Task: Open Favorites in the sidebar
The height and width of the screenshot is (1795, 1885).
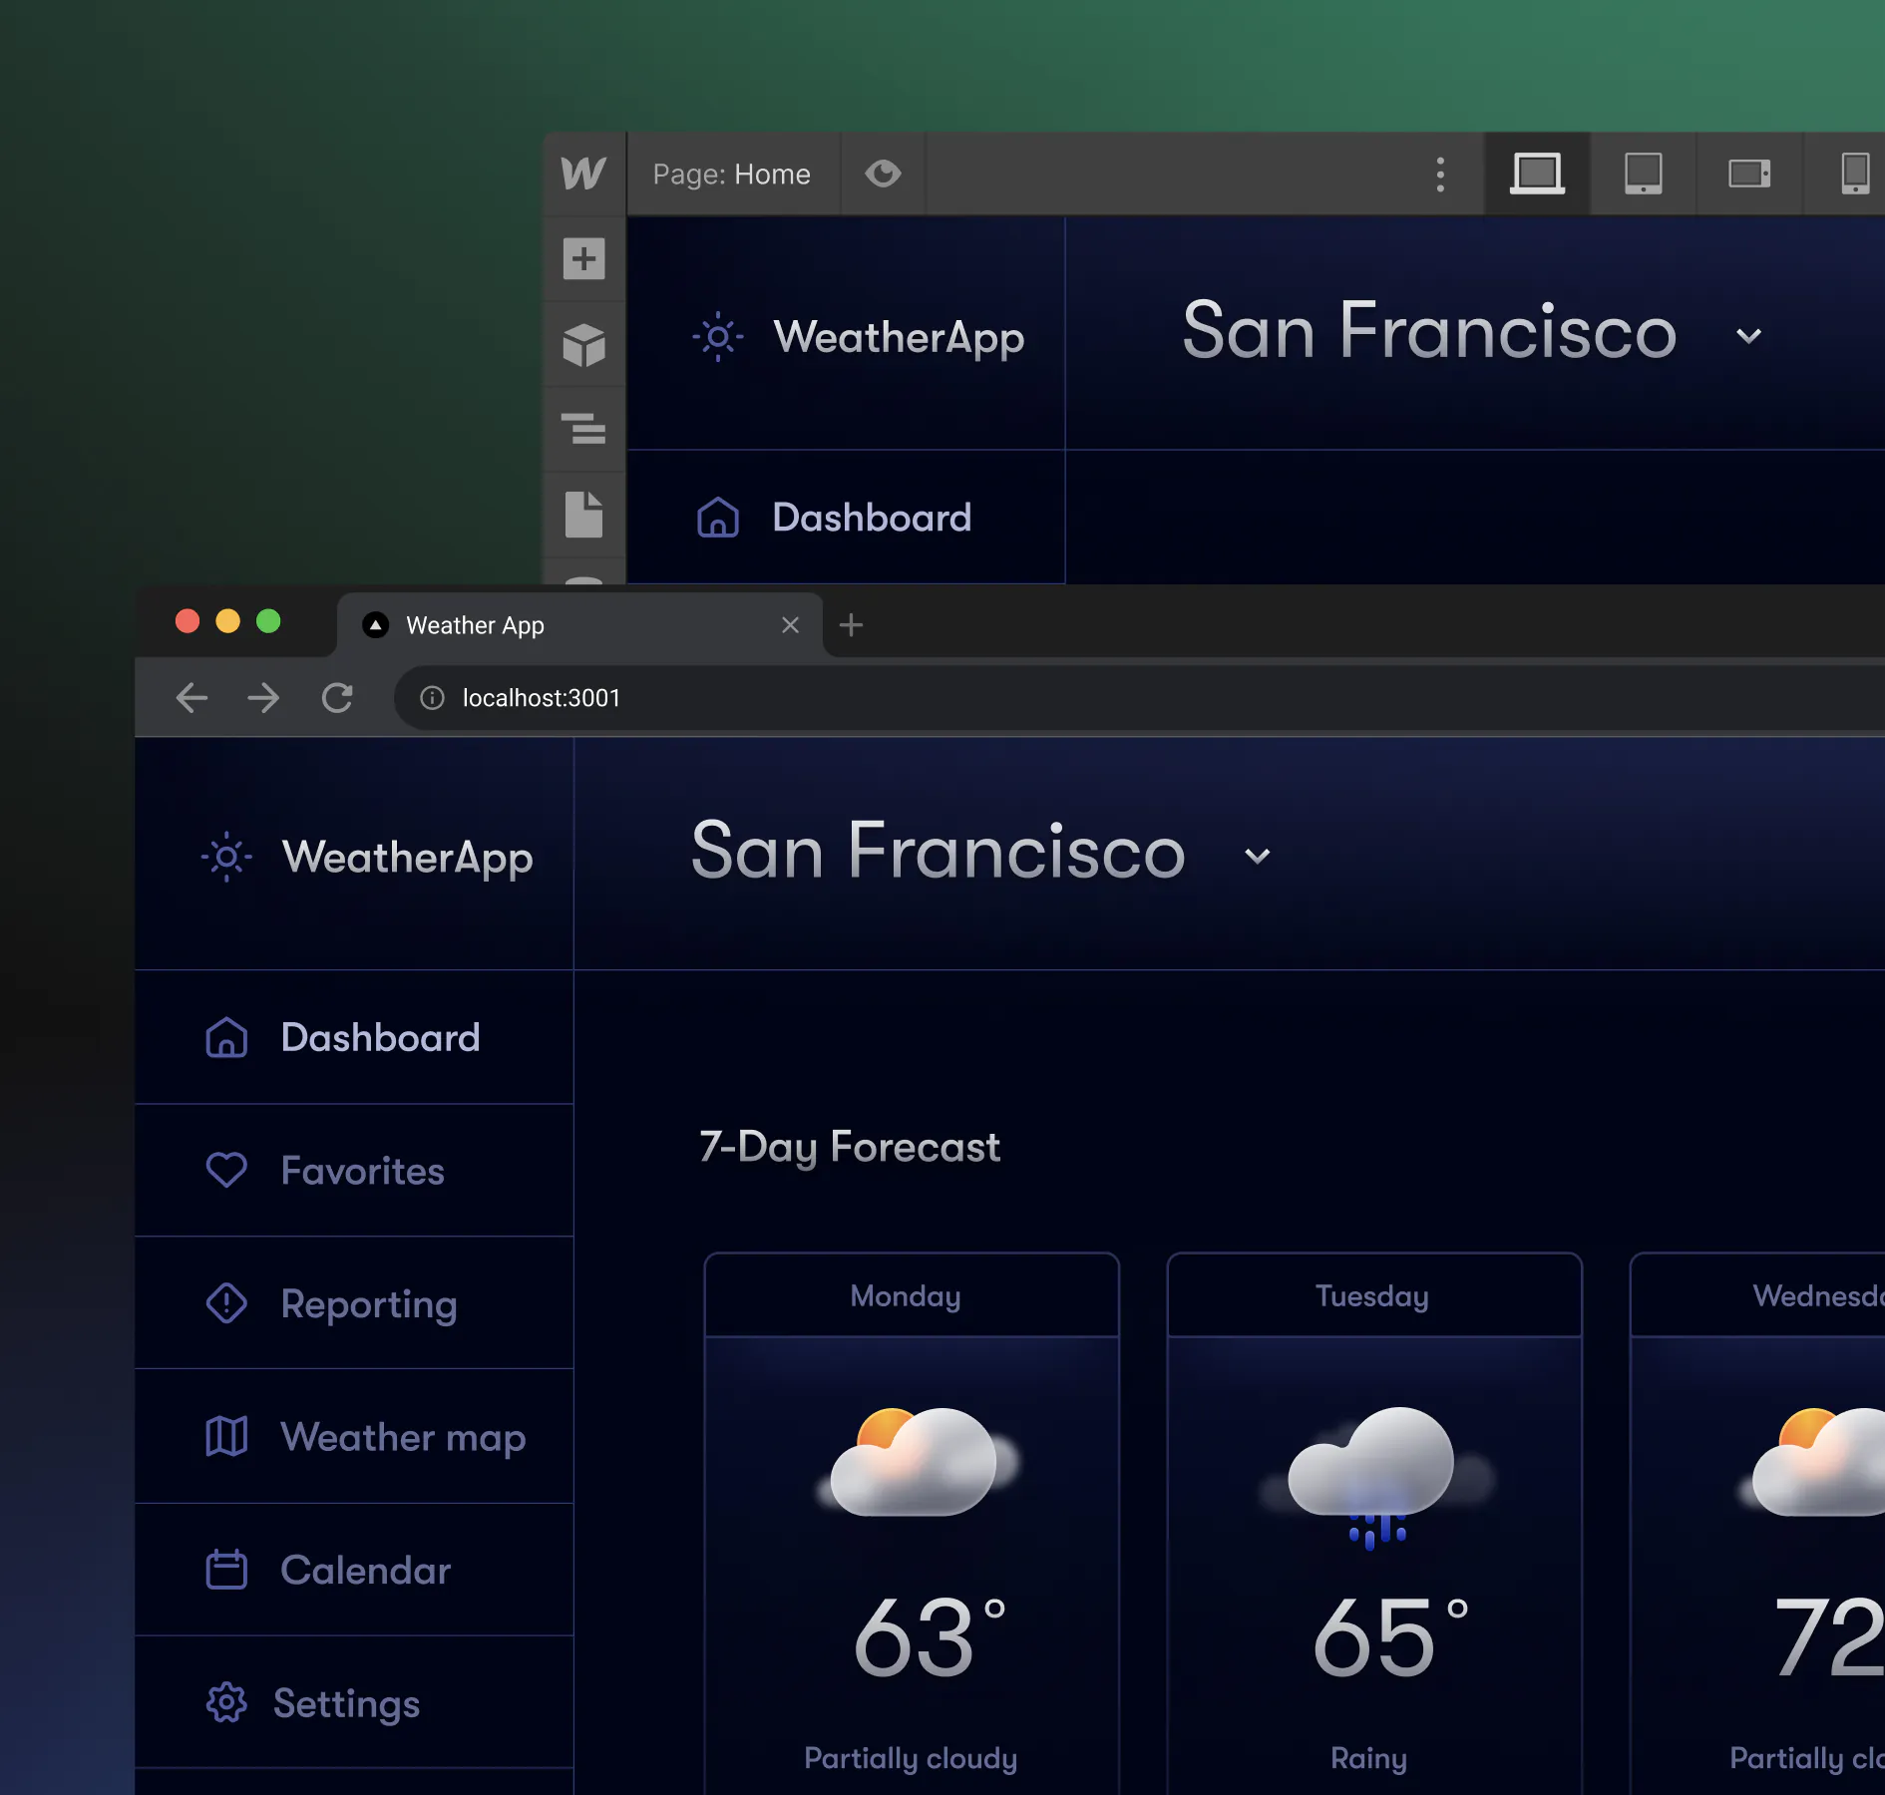Action: click(x=354, y=1171)
